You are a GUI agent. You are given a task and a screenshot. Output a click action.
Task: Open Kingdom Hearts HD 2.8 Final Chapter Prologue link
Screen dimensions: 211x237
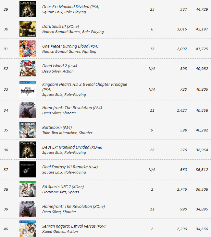(x=85, y=87)
